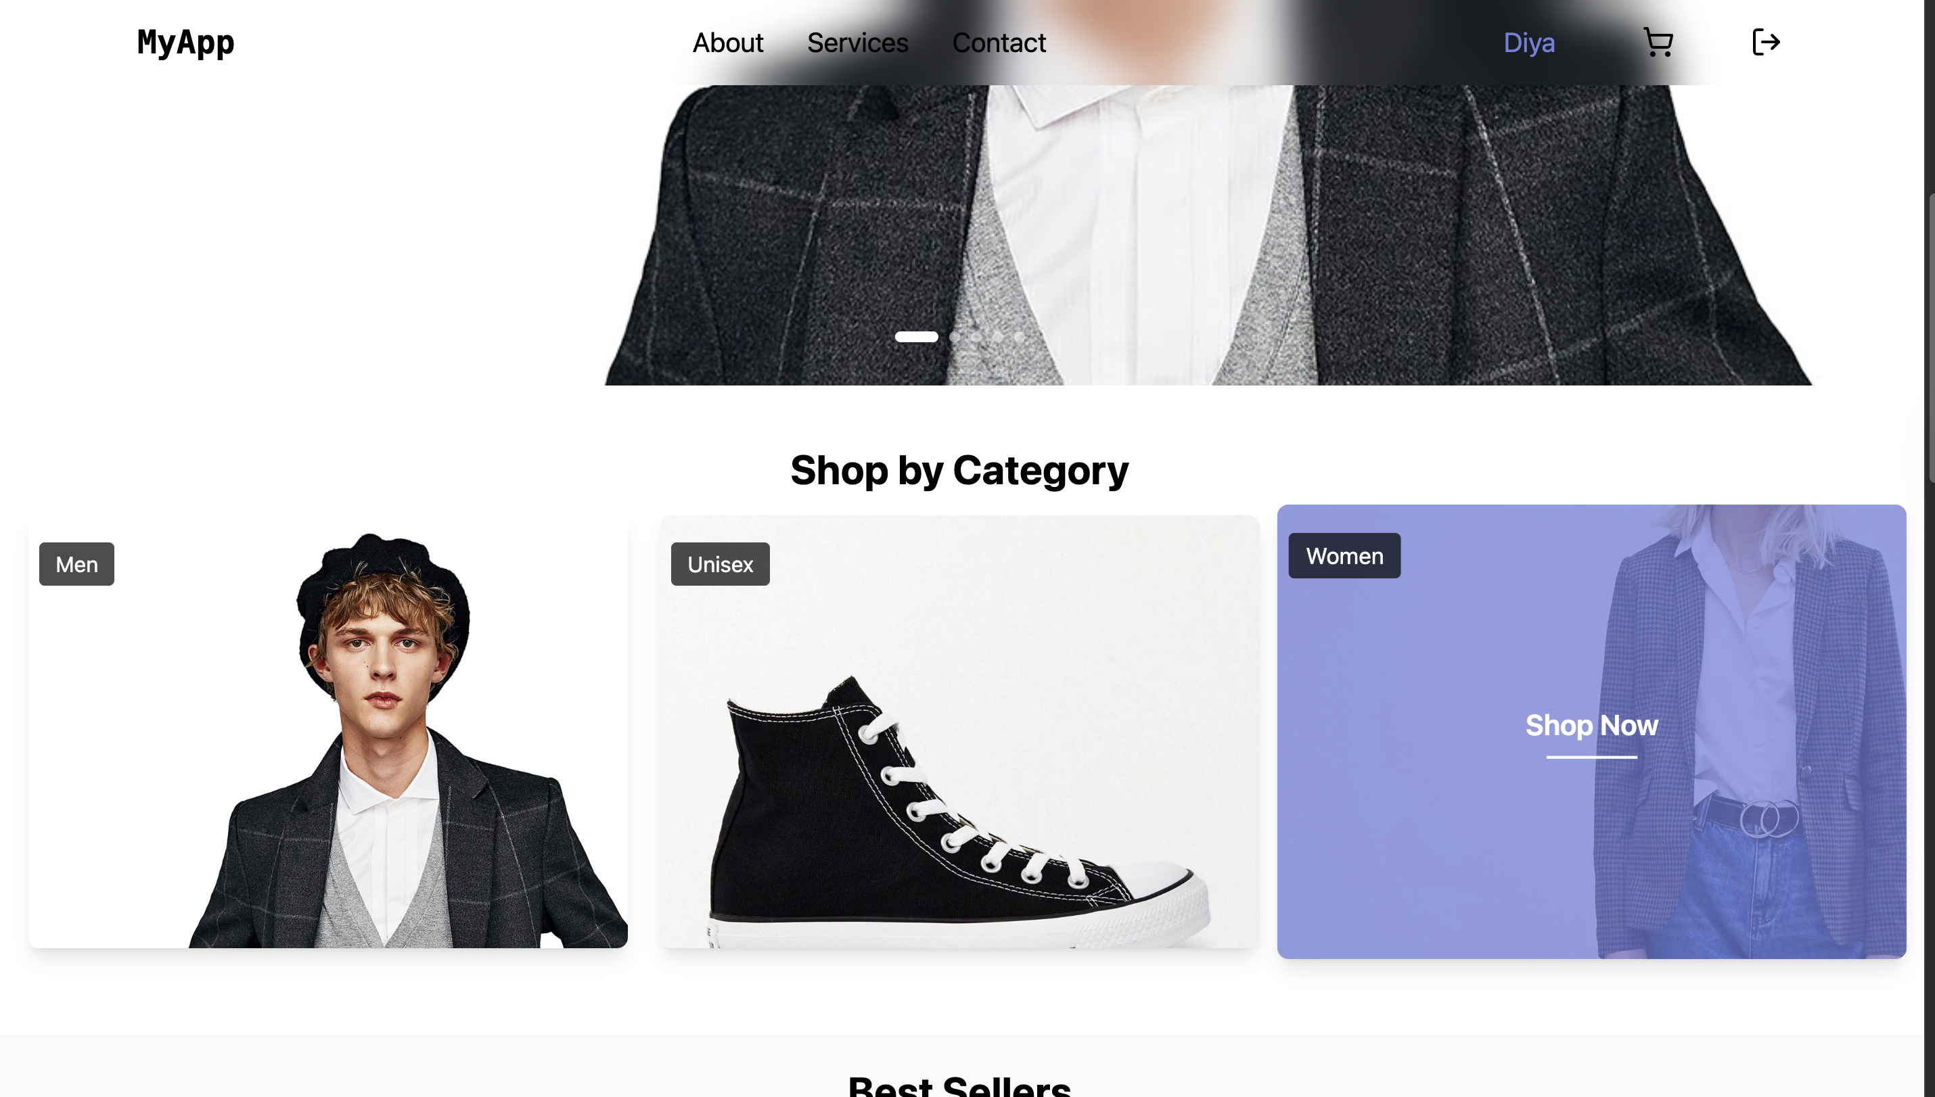The image size is (1935, 1097).
Task: Open the Services menu item
Action: point(857,43)
